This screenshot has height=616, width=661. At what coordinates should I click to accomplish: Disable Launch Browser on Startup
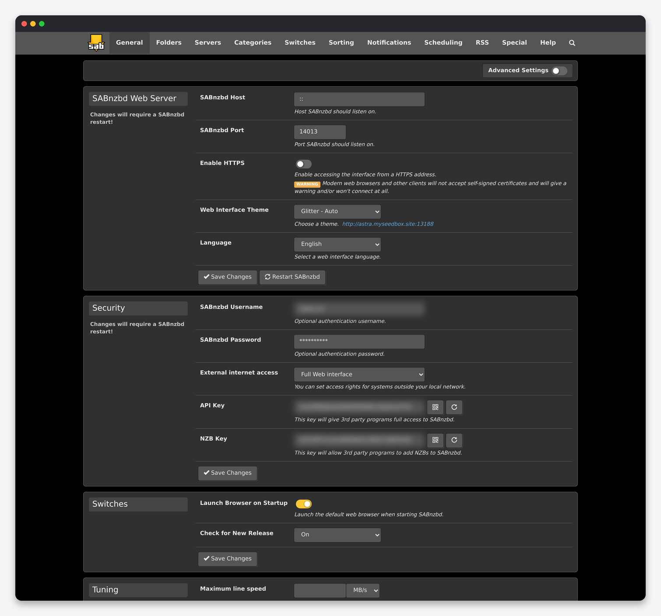click(x=303, y=504)
